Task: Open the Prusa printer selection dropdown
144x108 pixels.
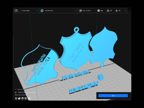Action: [30, 10]
